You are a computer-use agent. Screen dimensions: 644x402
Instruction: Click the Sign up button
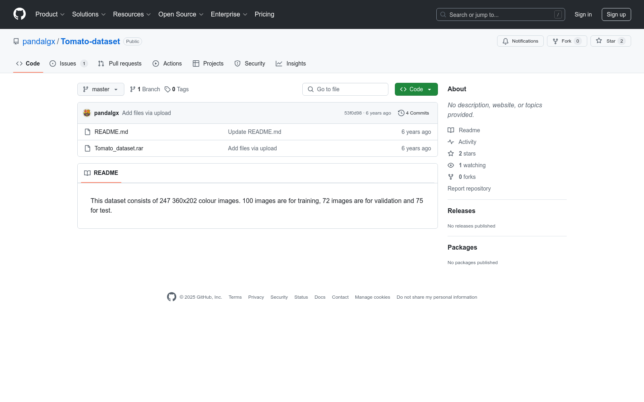(x=616, y=14)
